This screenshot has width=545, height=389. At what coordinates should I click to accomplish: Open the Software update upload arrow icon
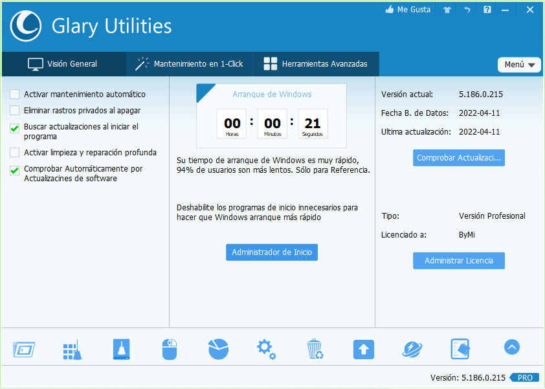tap(364, 350)
